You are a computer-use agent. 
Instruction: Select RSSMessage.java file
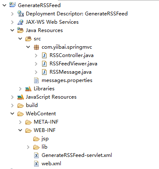click(70, 72)
